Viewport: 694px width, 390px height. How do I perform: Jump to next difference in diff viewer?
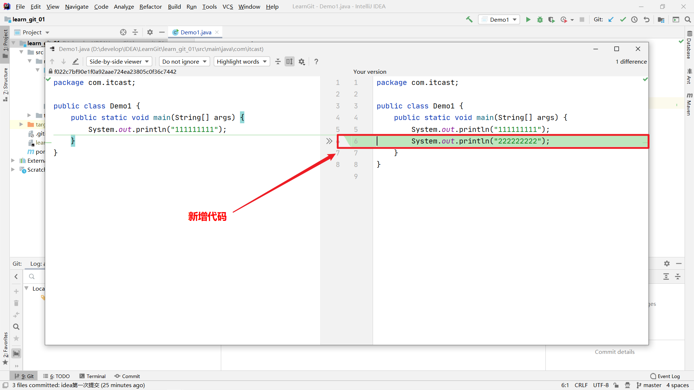[64, 61]
